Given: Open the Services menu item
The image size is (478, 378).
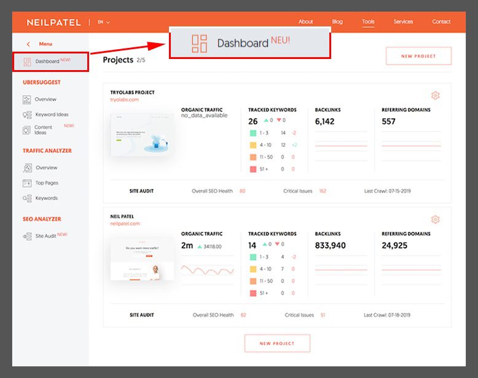Looking at the screenshot, I should point(403,22).
